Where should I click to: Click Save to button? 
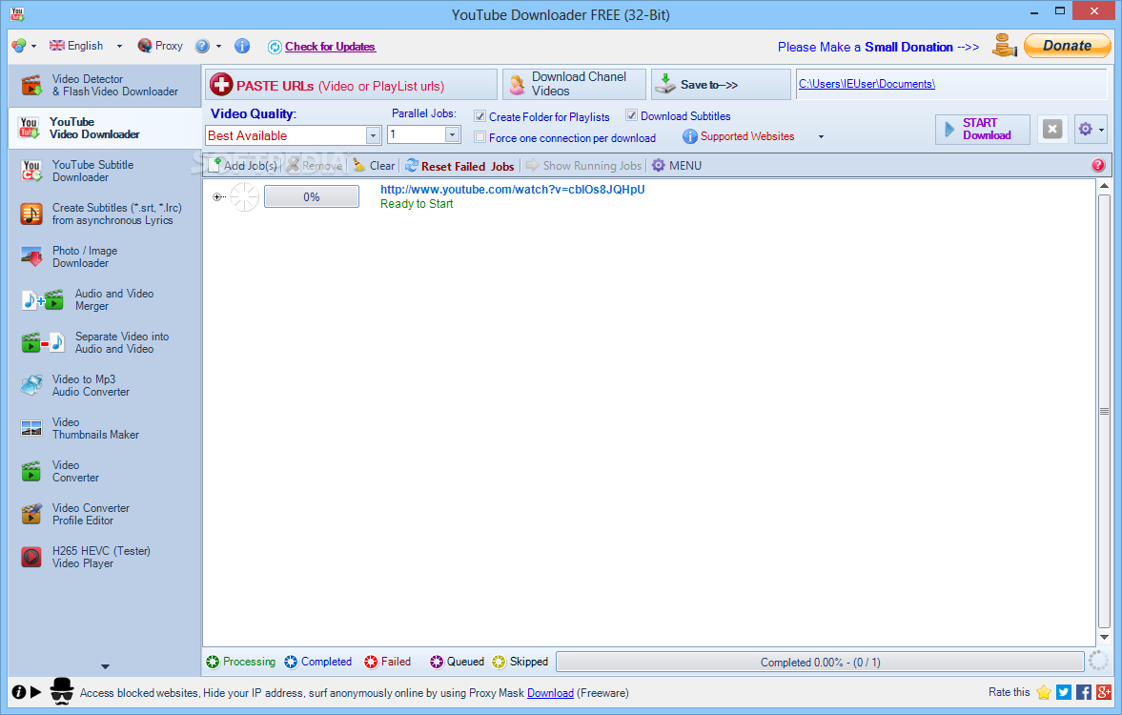[721, 85]
